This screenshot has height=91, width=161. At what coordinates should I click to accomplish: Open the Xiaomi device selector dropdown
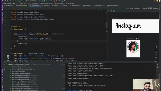click(31, 1)
